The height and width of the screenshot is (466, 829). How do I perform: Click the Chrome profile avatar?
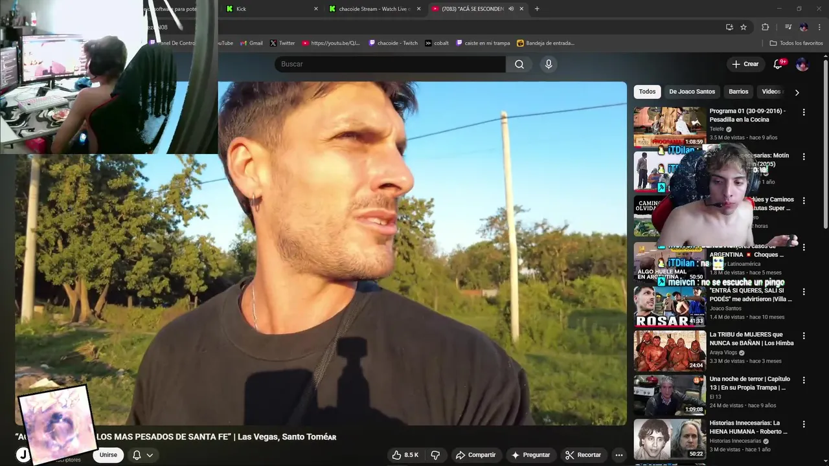coord(804,27)
